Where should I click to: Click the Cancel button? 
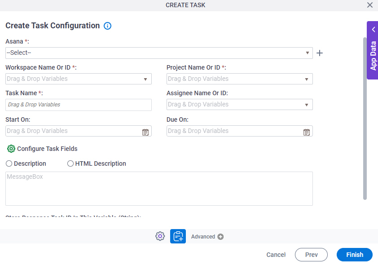click(x=276, y=255)
